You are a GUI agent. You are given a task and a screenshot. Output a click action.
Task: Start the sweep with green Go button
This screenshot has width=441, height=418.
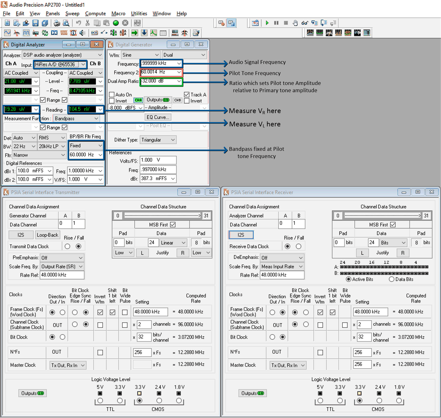(x=267, y=23)
